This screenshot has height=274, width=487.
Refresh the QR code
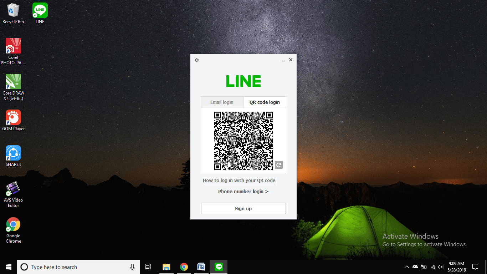tap(279, 165)
